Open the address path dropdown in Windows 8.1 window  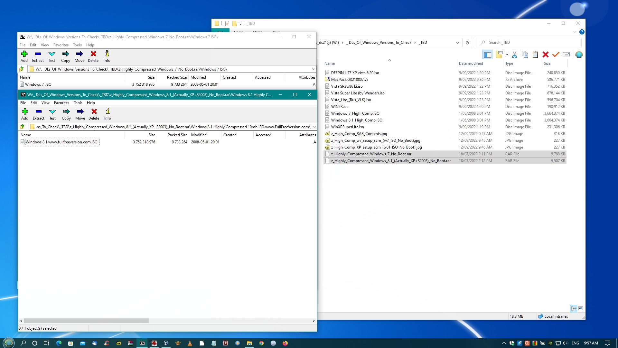click(314, 127)
